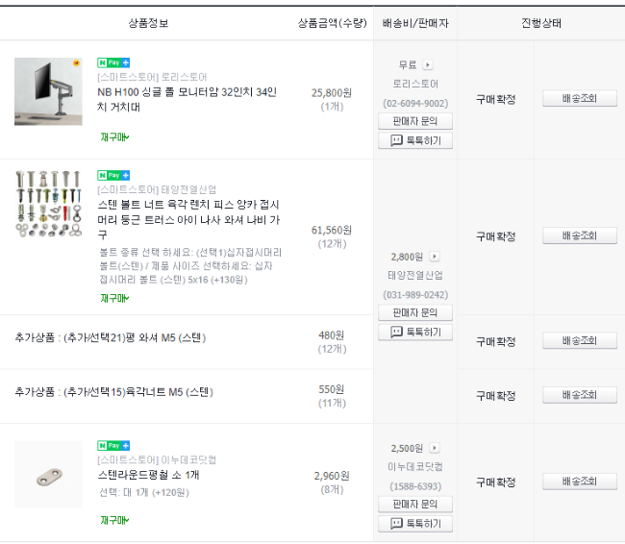The image size is (625, 544).
Task: Click seller name 태양전열산업 in shipping column
Action: point(415,276)
